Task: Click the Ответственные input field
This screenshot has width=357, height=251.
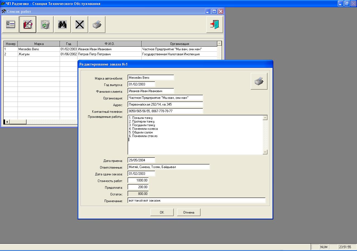Action: [169, 167]
